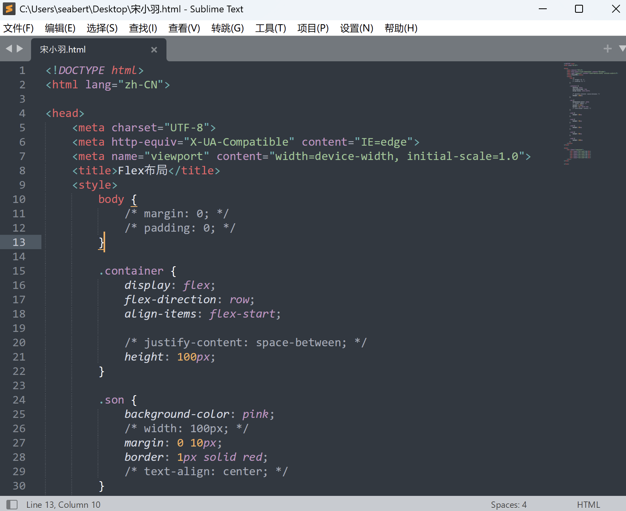
Task: Open the Spaces: 4 indentation selector
Action: 509,505
